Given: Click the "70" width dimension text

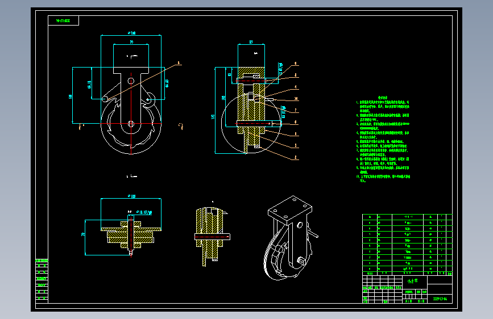Looking at the screenshot, I should click(131, 42).
